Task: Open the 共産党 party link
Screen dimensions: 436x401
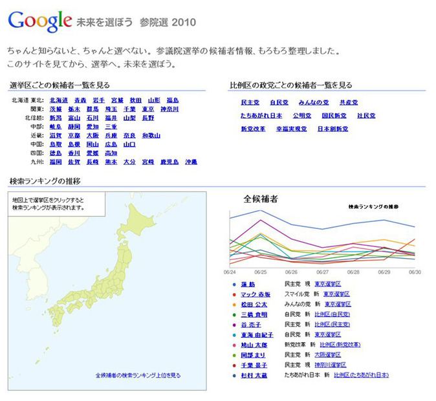Action: pos(349,103)
